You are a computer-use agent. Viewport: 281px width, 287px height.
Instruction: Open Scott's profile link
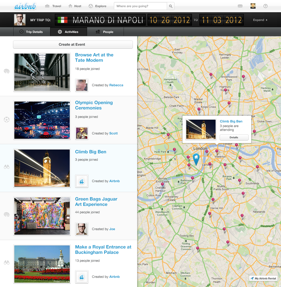pyautogui.click(x=113, y=133)
